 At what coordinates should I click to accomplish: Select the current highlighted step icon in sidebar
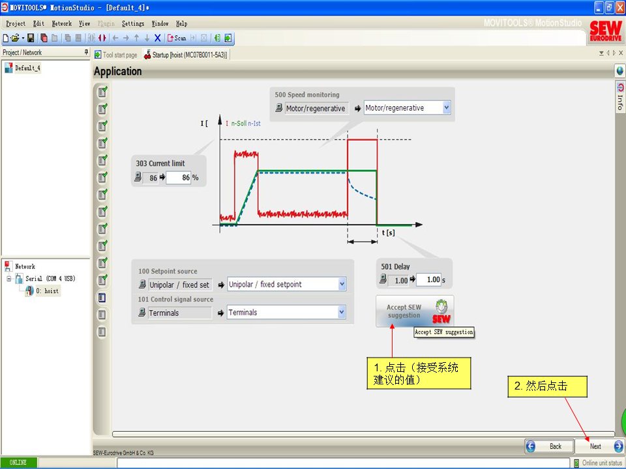click(x=102, y=298)
